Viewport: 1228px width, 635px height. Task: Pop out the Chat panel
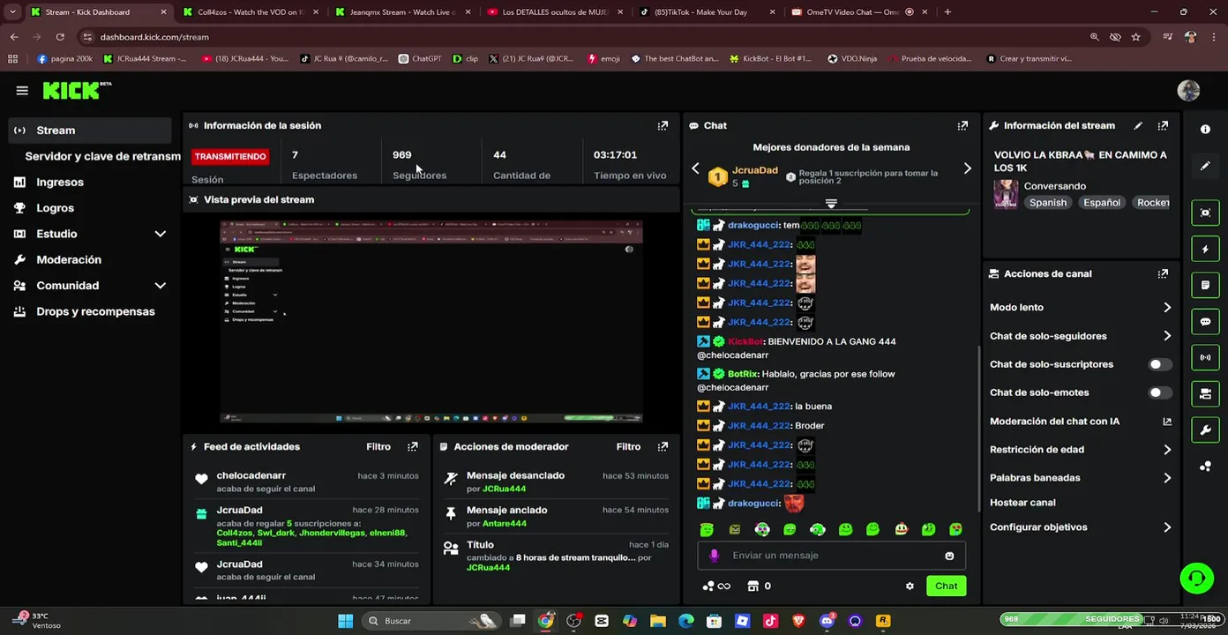pos(962,126)
